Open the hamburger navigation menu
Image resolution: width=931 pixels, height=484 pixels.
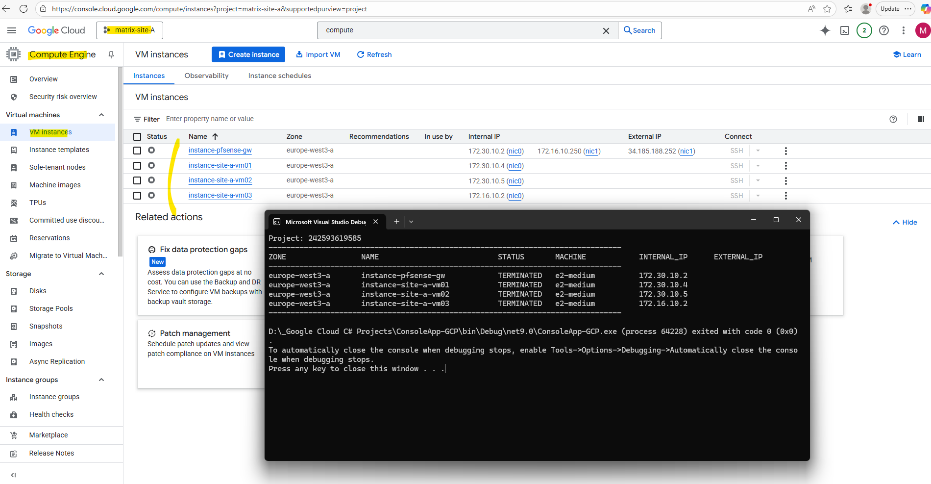pos(12,30)
